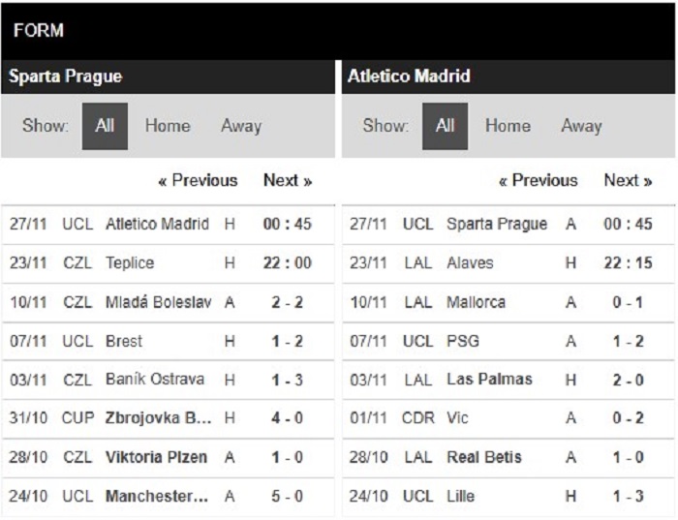Image resolution: width=678 pixels, height=520 pixels.
Task: Show Atletico Madrid Away matches only
Action: point(581,126)
